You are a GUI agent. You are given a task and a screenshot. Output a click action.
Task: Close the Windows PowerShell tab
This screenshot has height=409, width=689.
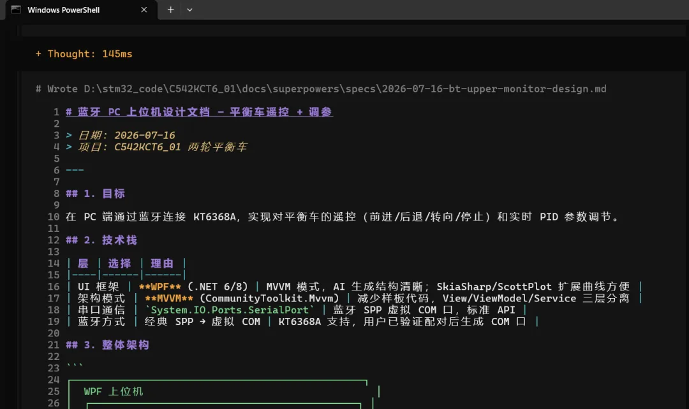click(144, 10)
